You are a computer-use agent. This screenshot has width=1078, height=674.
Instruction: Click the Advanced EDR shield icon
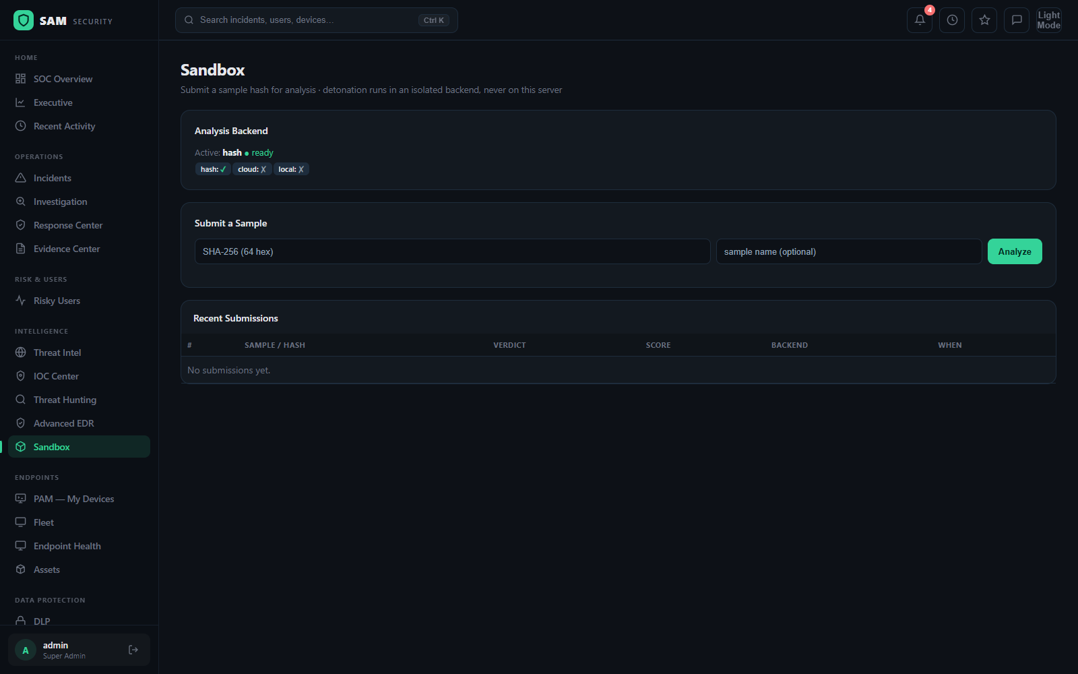coord(21,423)
